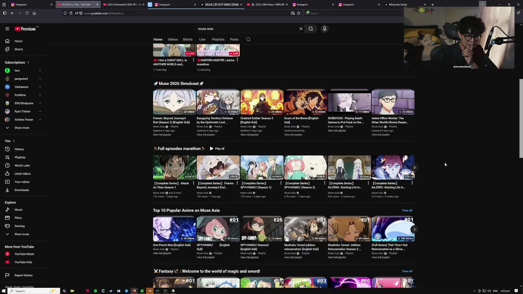Image resolution: width=523 pixels, height=294 pixels.
Task: Bookmark this page with the star icon
Action: tap(299, 13)
